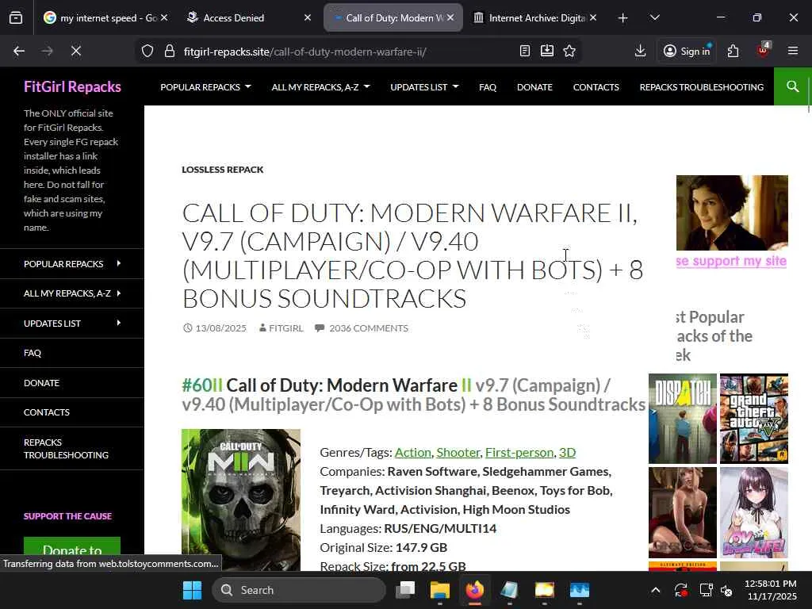This screenshot has width=812, height=609.
Task: Open sidebar Repacks Troubleshooting link
Action: point(66,449)
